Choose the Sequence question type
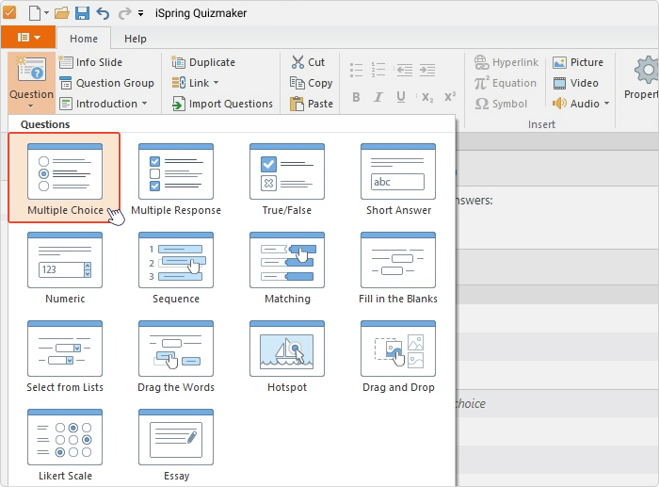Viewport: 659px width, 487px height. coord(176,267)
